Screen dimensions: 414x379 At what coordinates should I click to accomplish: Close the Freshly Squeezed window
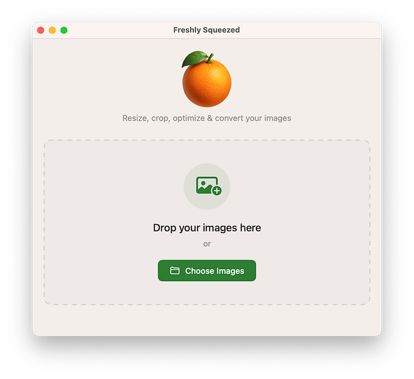click(x=40, y=30)
